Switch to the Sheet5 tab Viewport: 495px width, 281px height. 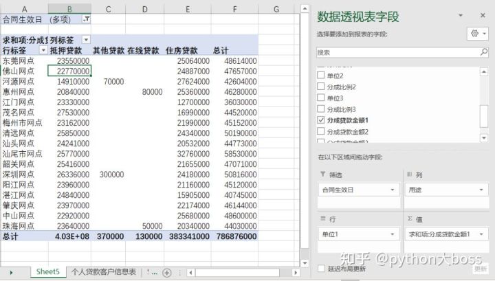(48, 272)
